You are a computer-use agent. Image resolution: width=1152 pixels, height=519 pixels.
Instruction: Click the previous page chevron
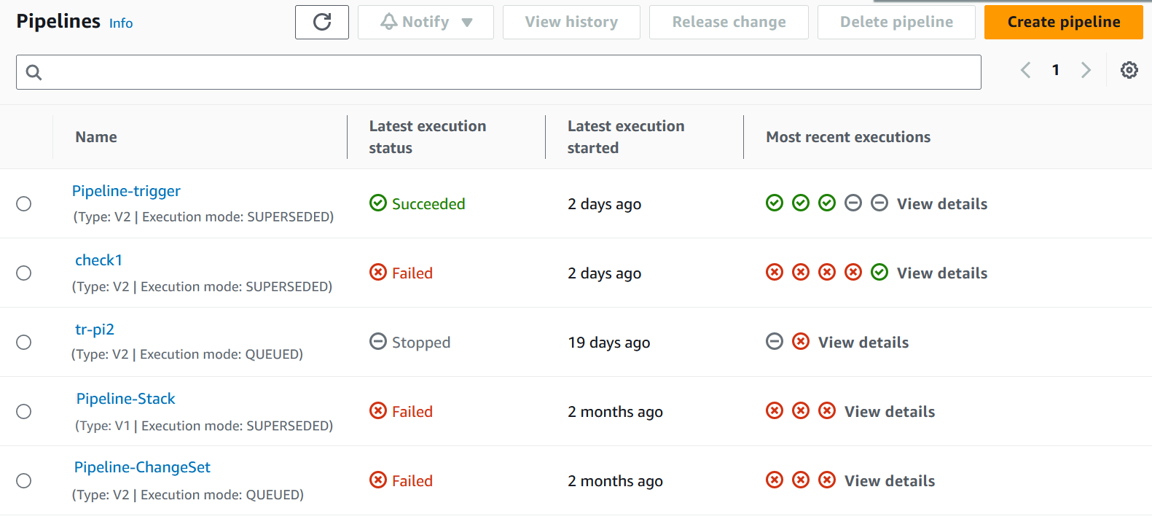[x=1025, y=70]
